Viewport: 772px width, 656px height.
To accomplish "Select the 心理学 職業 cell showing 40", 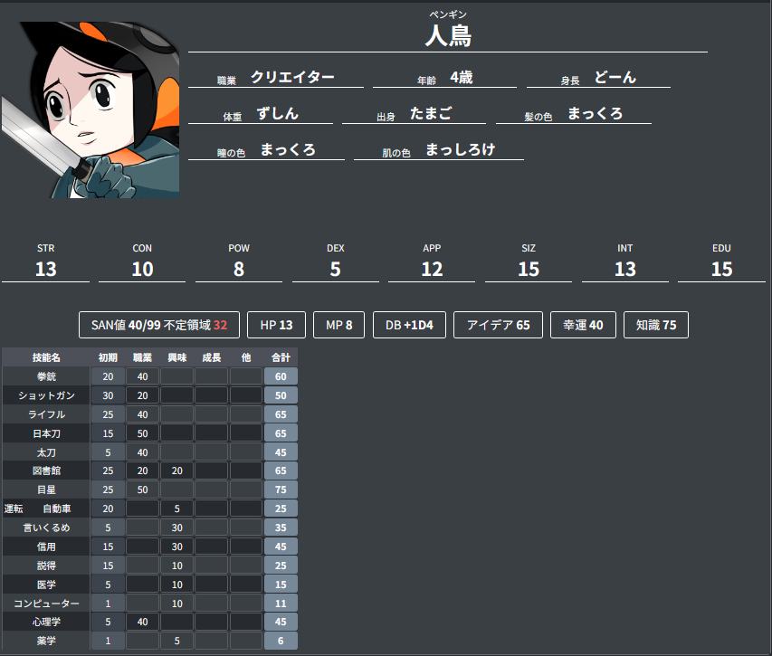I will [x=143, y=622].
